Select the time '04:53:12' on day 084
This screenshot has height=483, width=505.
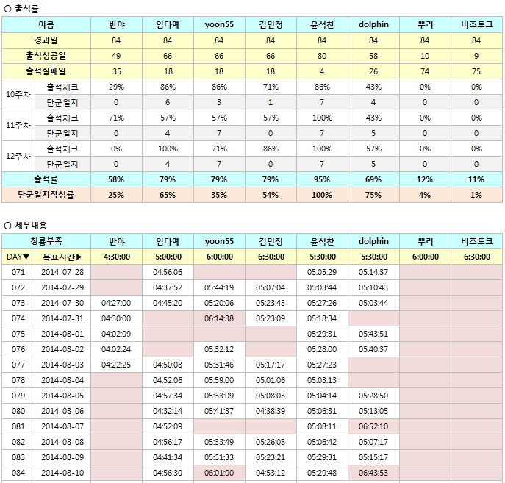coord(271,473)
